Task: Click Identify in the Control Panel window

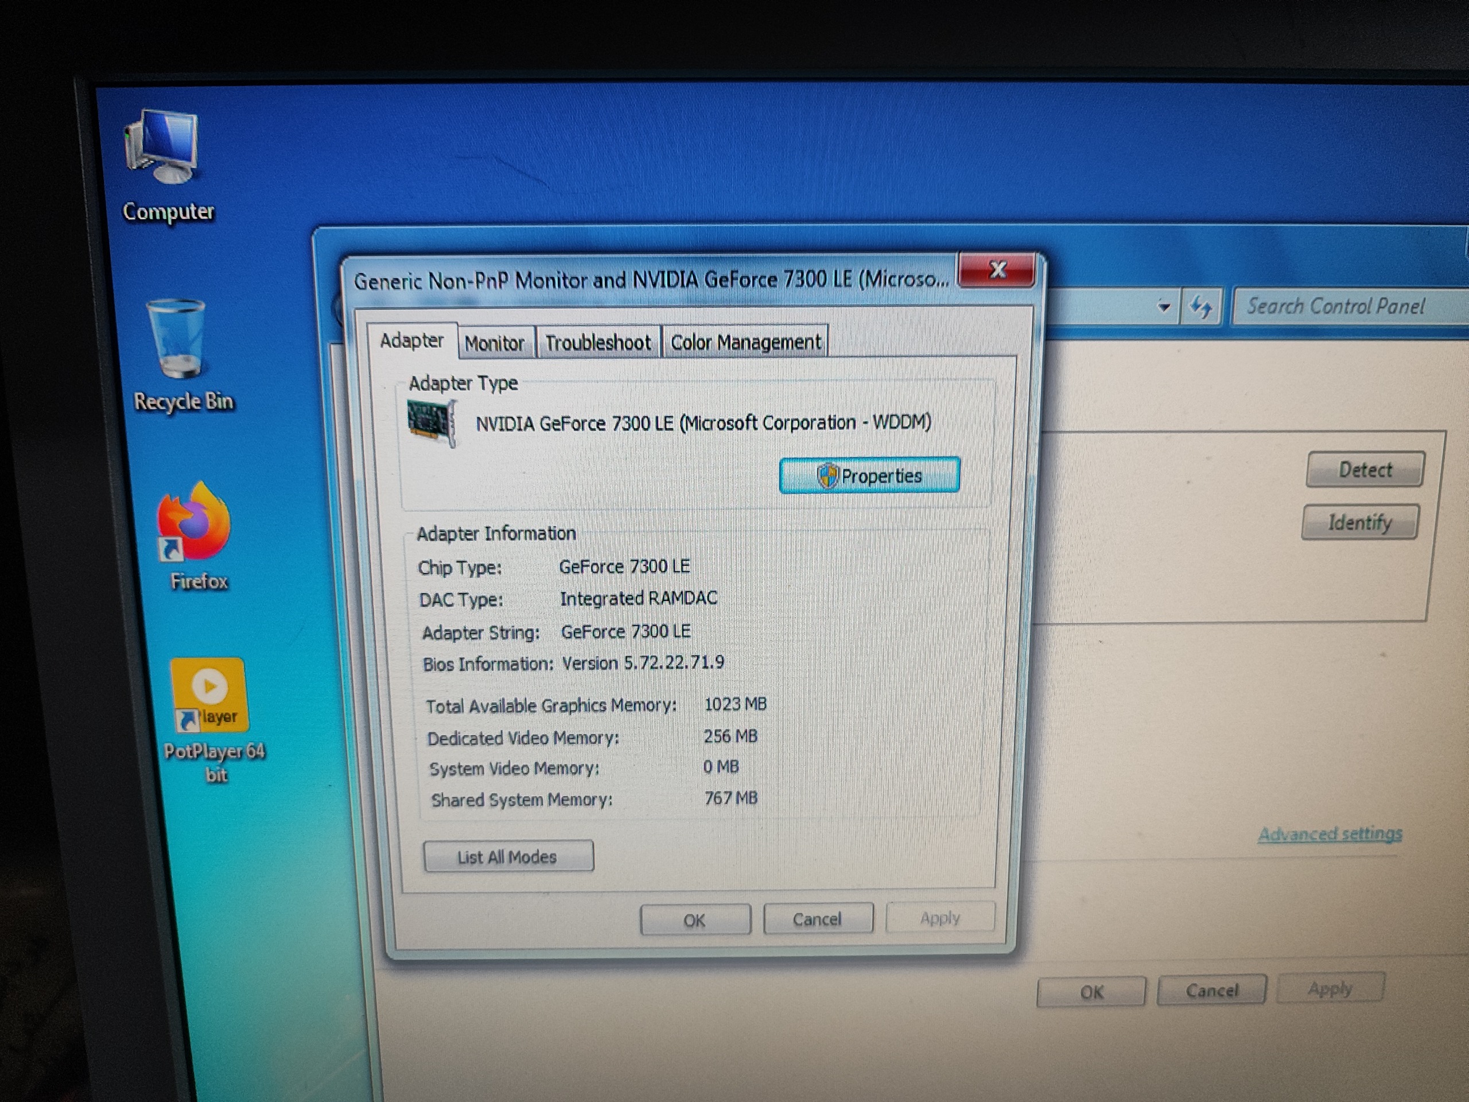Action: click(x=1359, y=522)
